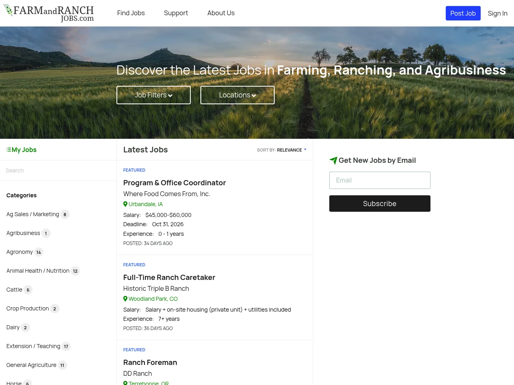This screenshot has height=385, width=514.
Task: Click the 'Get New Jobs by Email' heading
Action: [377, 160]
